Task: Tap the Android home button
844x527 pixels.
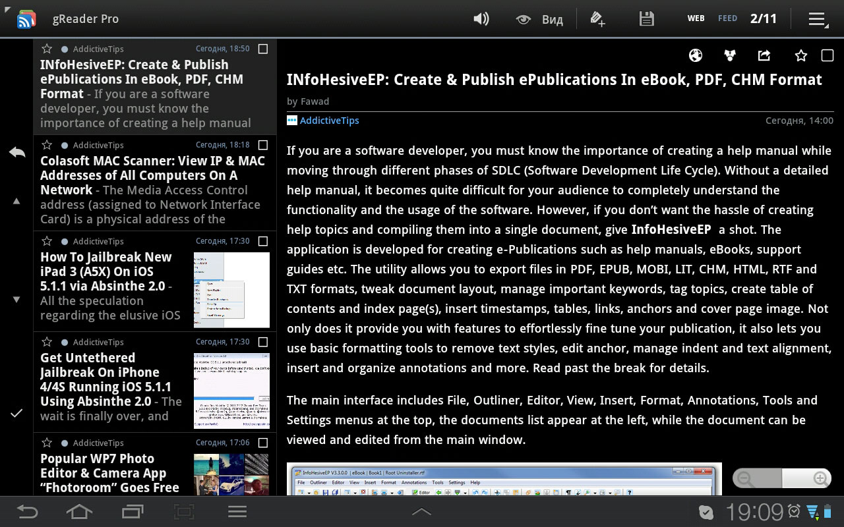Action: tap(79, 511)
